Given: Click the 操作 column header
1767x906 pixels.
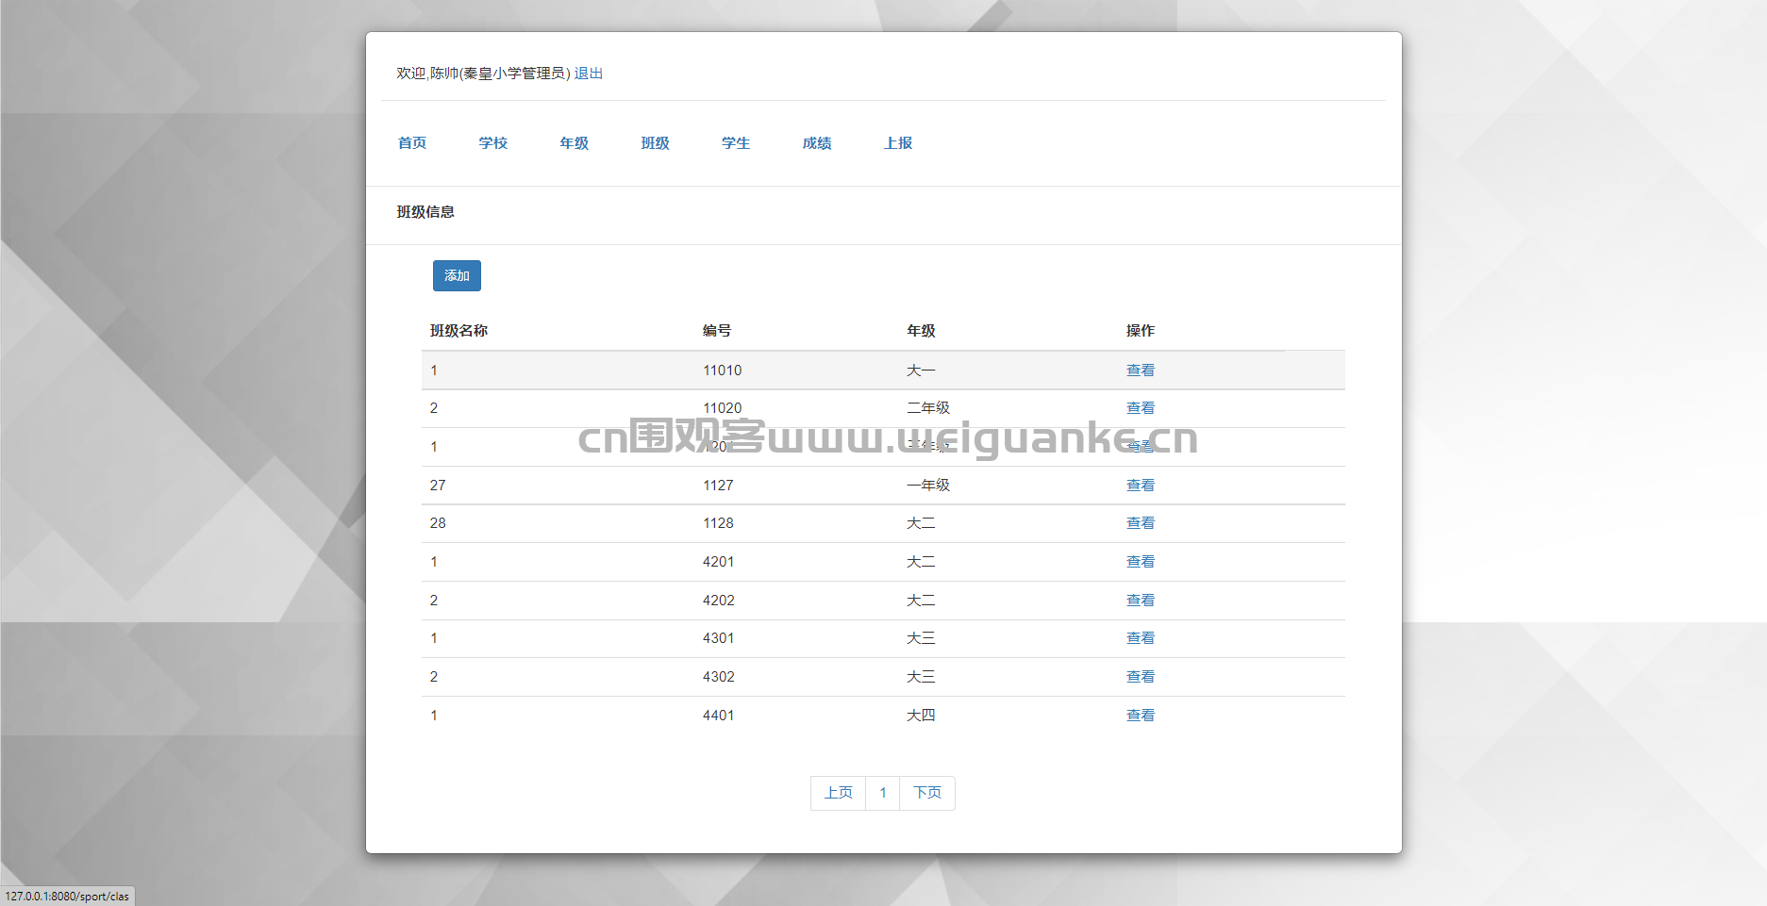Looking at the screenshot, I should 1141,331.
